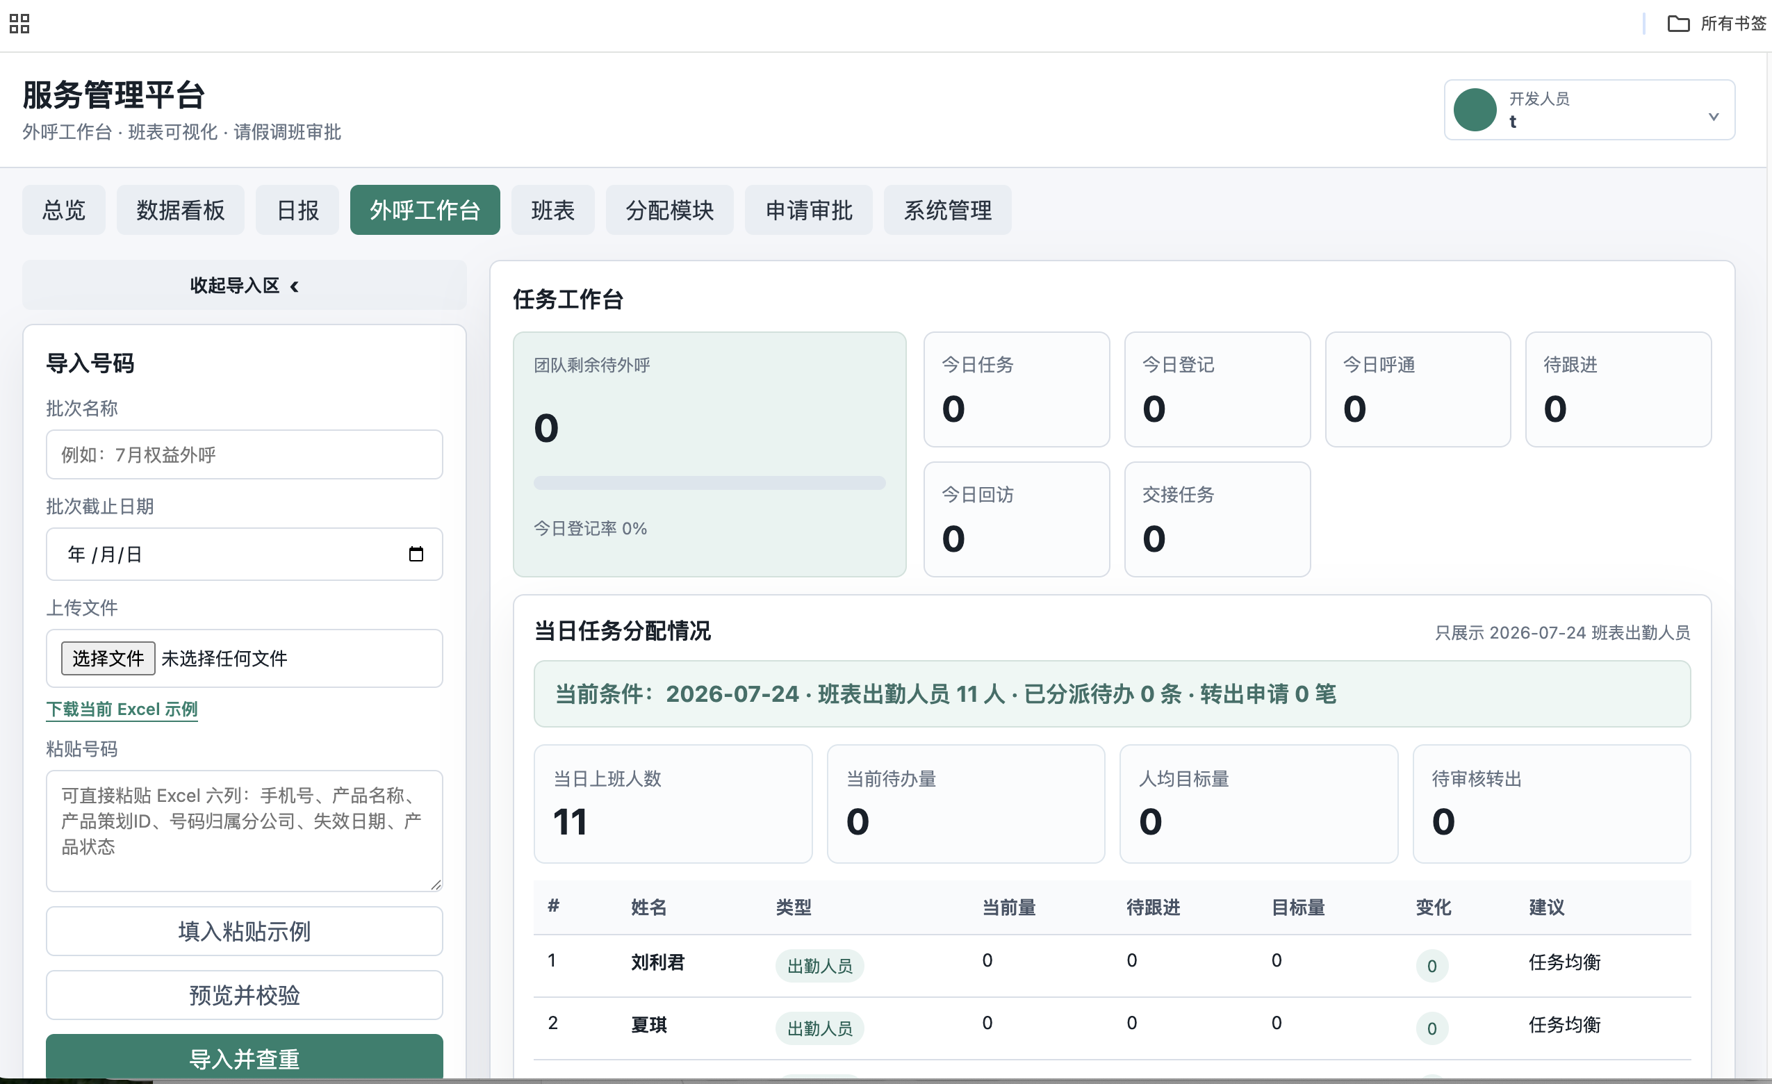Screen dimensions: 1772x1084
Task: Open the 今日登记 stat card
Action: pyautogui.click(x=1217, y=390)
